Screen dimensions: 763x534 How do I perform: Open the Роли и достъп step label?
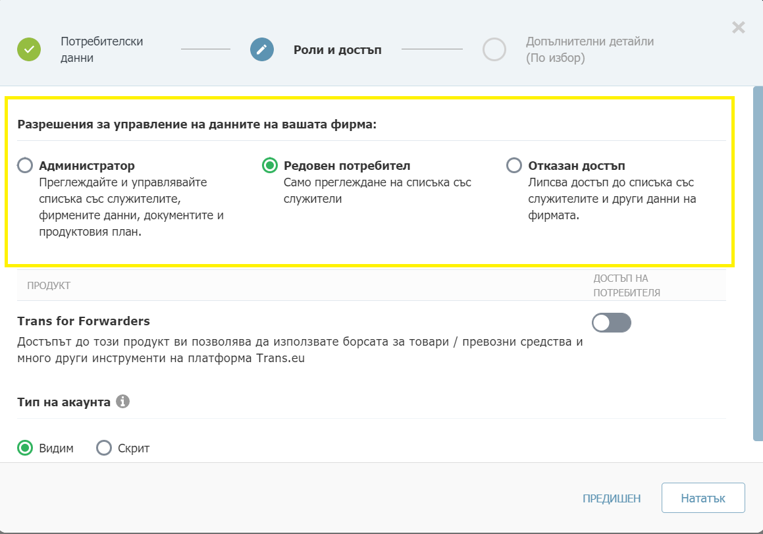tap(337, 49)
